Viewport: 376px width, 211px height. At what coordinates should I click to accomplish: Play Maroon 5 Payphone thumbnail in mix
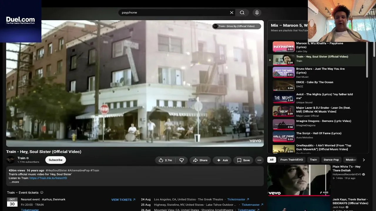tap(283, 47)
